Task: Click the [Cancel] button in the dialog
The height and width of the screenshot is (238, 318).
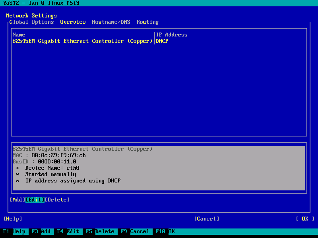Action: click(206, 219)
